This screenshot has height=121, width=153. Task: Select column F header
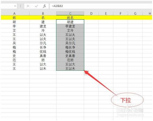121,13
